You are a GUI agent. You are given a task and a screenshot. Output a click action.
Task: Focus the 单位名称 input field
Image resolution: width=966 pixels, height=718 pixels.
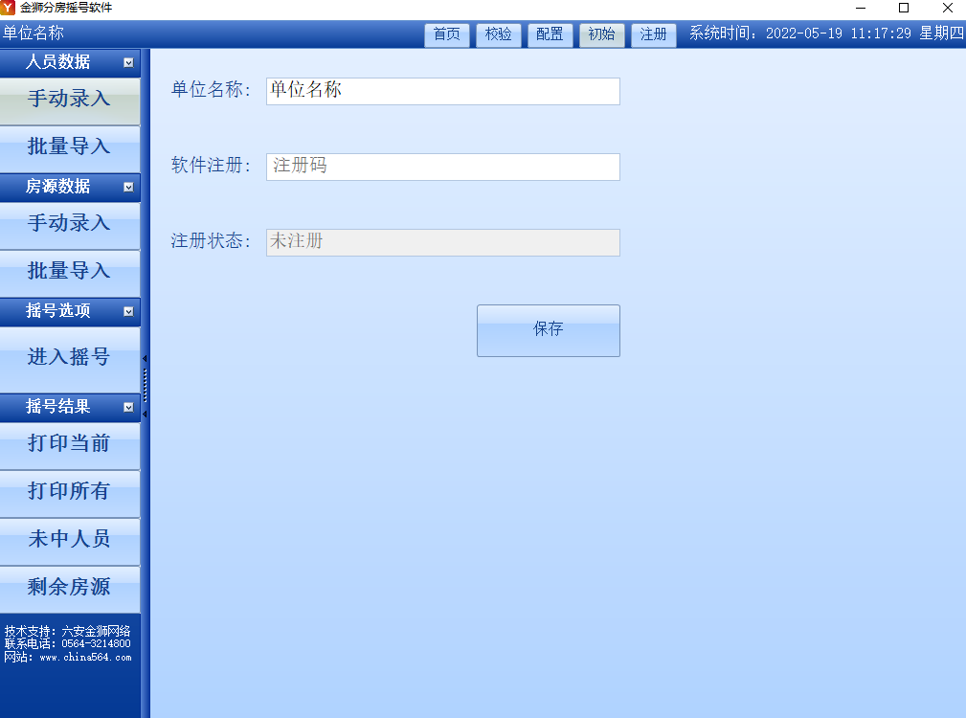(x=443, y=91)
